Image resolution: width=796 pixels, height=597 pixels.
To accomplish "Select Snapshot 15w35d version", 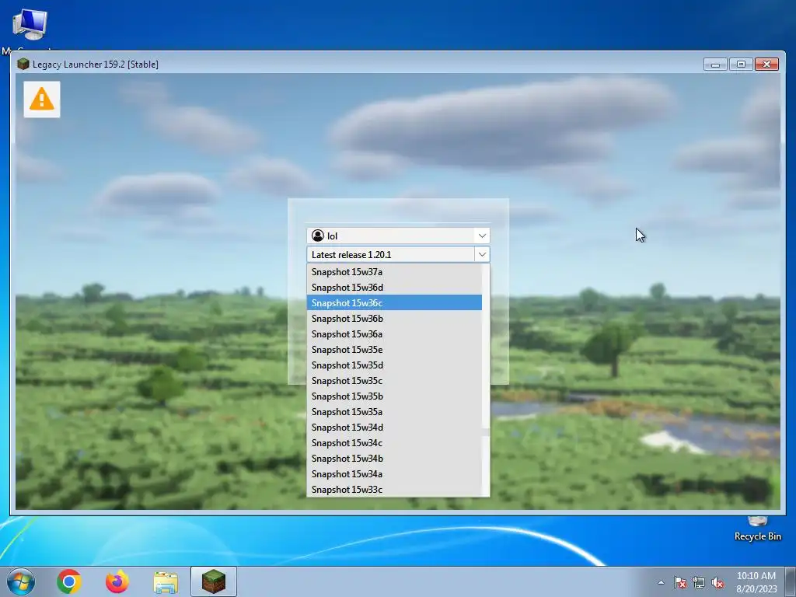I will click(394, 365).
